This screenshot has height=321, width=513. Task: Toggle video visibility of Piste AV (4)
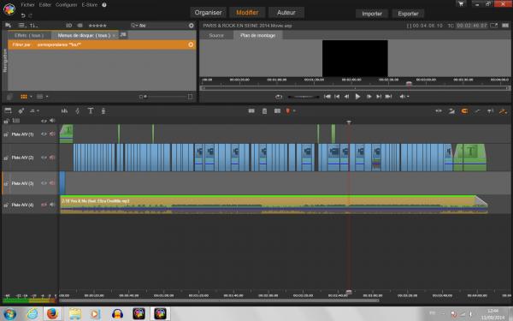pos(44,205)
